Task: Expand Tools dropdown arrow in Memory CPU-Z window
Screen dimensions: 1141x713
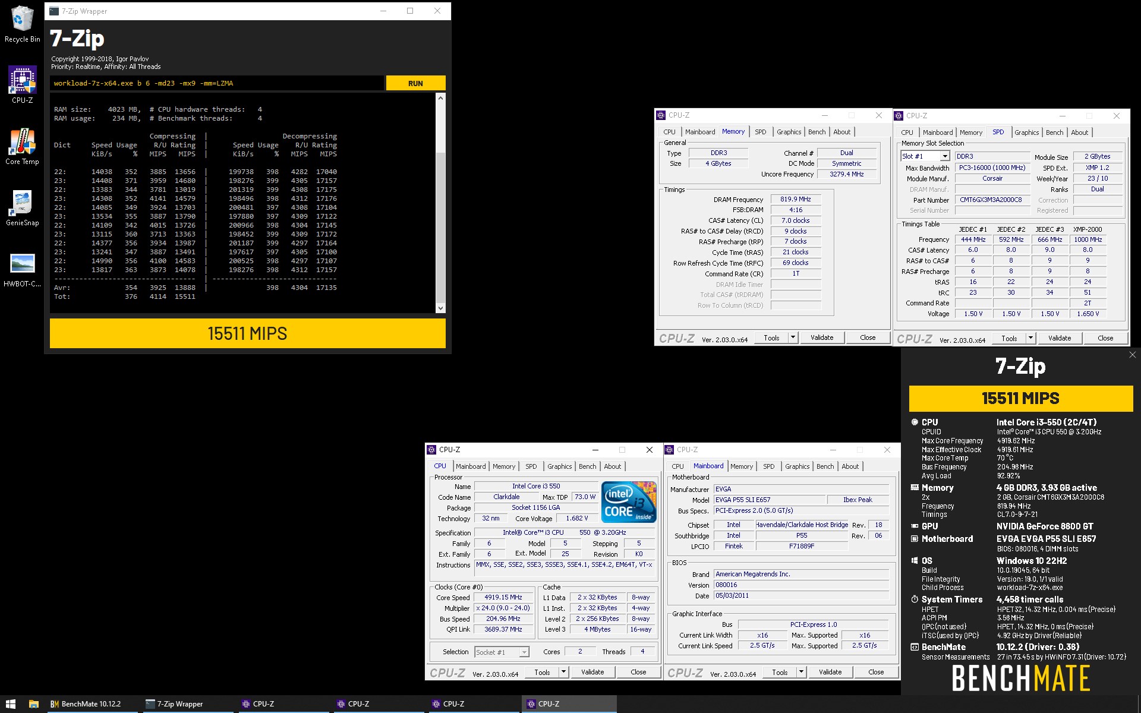Action: (x=792, y=337)
